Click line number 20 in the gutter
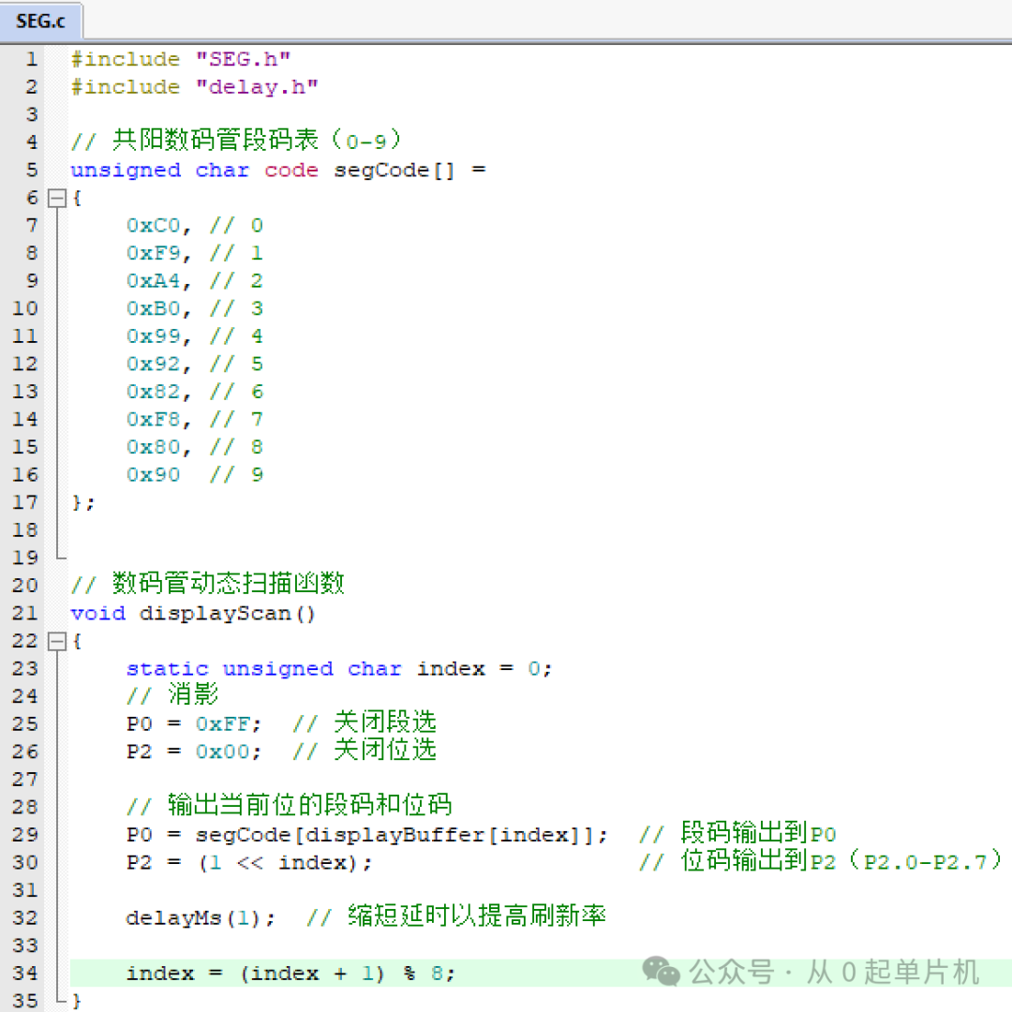Viewport: 1012px width, 1012px height. [25, 586]
